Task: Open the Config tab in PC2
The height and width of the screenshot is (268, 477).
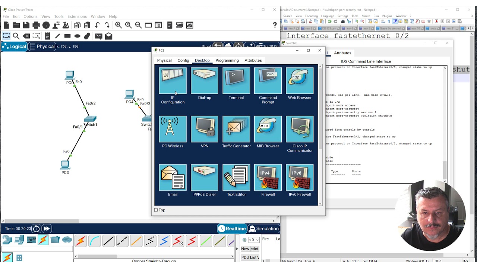Action: click(183, 60)
